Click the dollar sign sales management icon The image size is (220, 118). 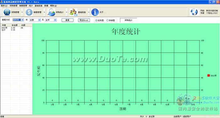pos(29,12)
